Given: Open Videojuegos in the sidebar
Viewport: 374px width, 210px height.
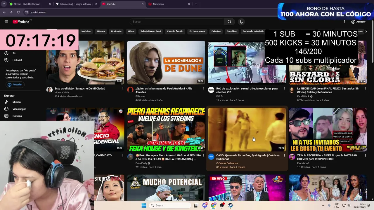Looking at the screenshot, I should pyautogui.click(x=19, y=109).
